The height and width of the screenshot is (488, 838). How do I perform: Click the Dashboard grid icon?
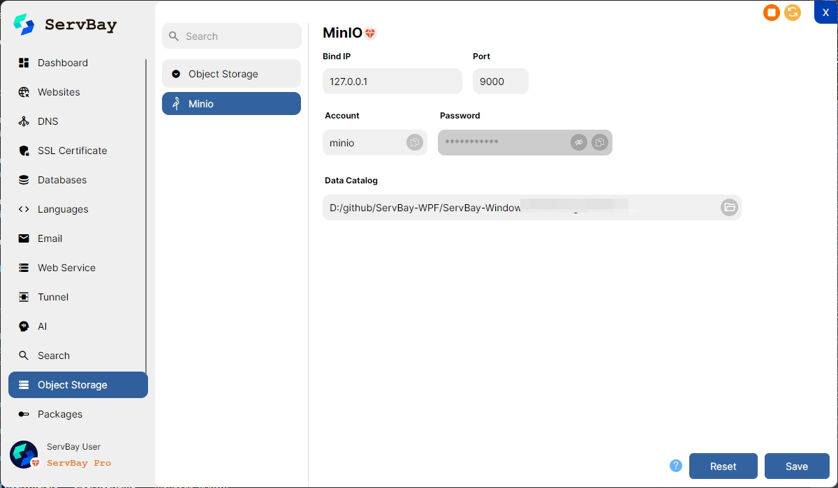[24, 63]
